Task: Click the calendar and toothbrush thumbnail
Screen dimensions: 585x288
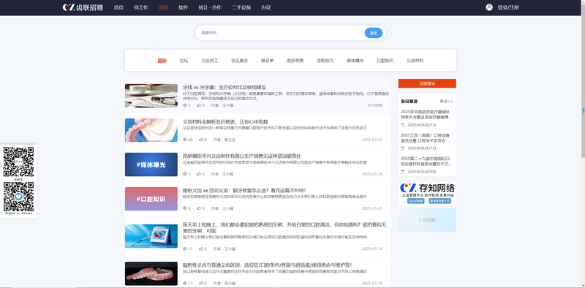Action: click(x=151, y=236)
